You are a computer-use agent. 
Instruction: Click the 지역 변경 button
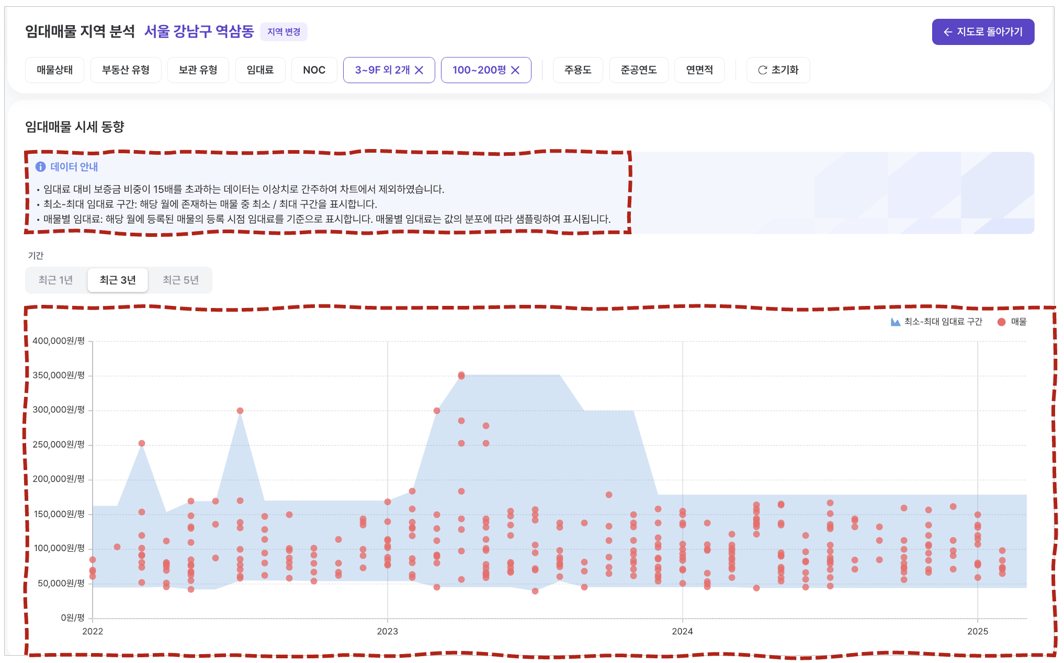[284, 32]
